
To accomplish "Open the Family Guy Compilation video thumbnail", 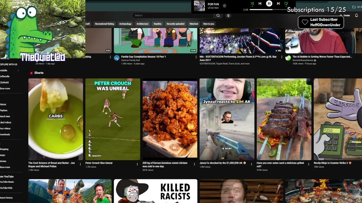I will click(x=156, y=41).
